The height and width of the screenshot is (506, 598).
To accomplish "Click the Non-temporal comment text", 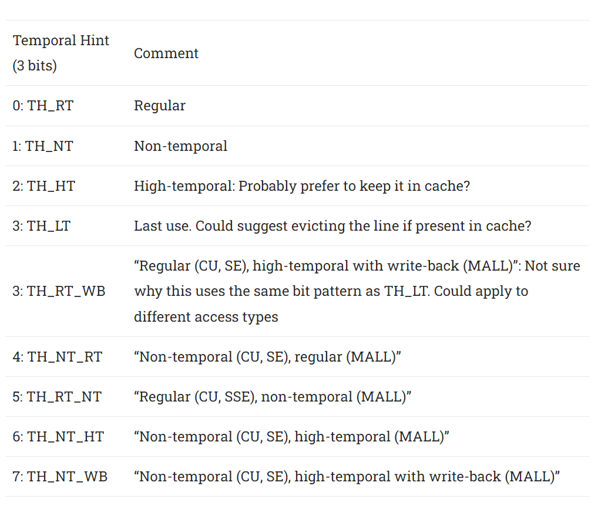I will [180, 146].
